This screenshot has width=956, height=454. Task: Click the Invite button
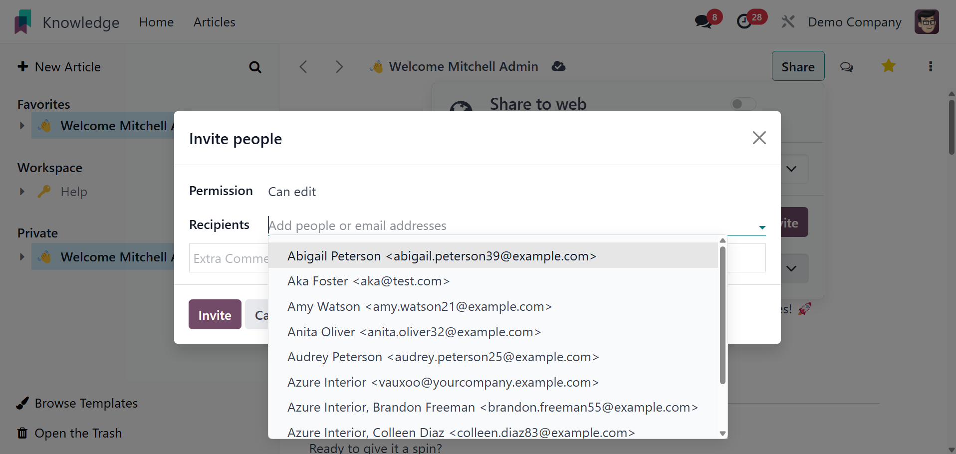tap(215, 315)
